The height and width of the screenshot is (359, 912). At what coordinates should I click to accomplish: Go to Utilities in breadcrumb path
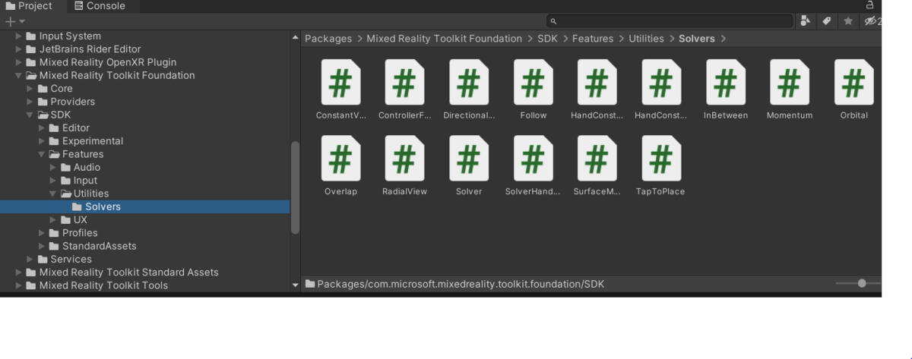(646, 39)
